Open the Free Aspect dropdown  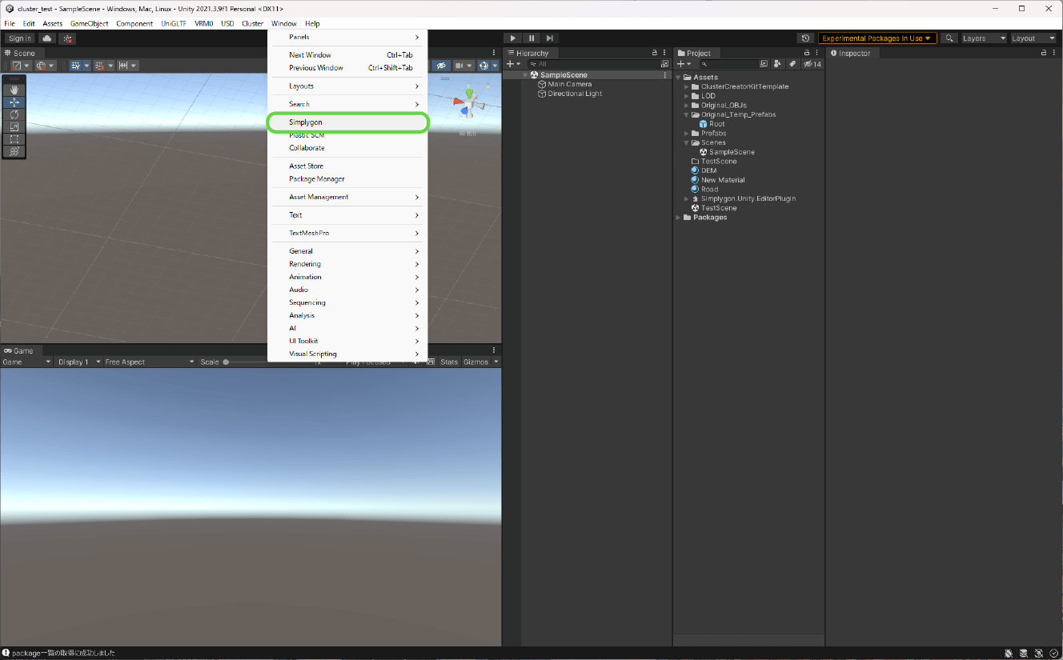149,362
